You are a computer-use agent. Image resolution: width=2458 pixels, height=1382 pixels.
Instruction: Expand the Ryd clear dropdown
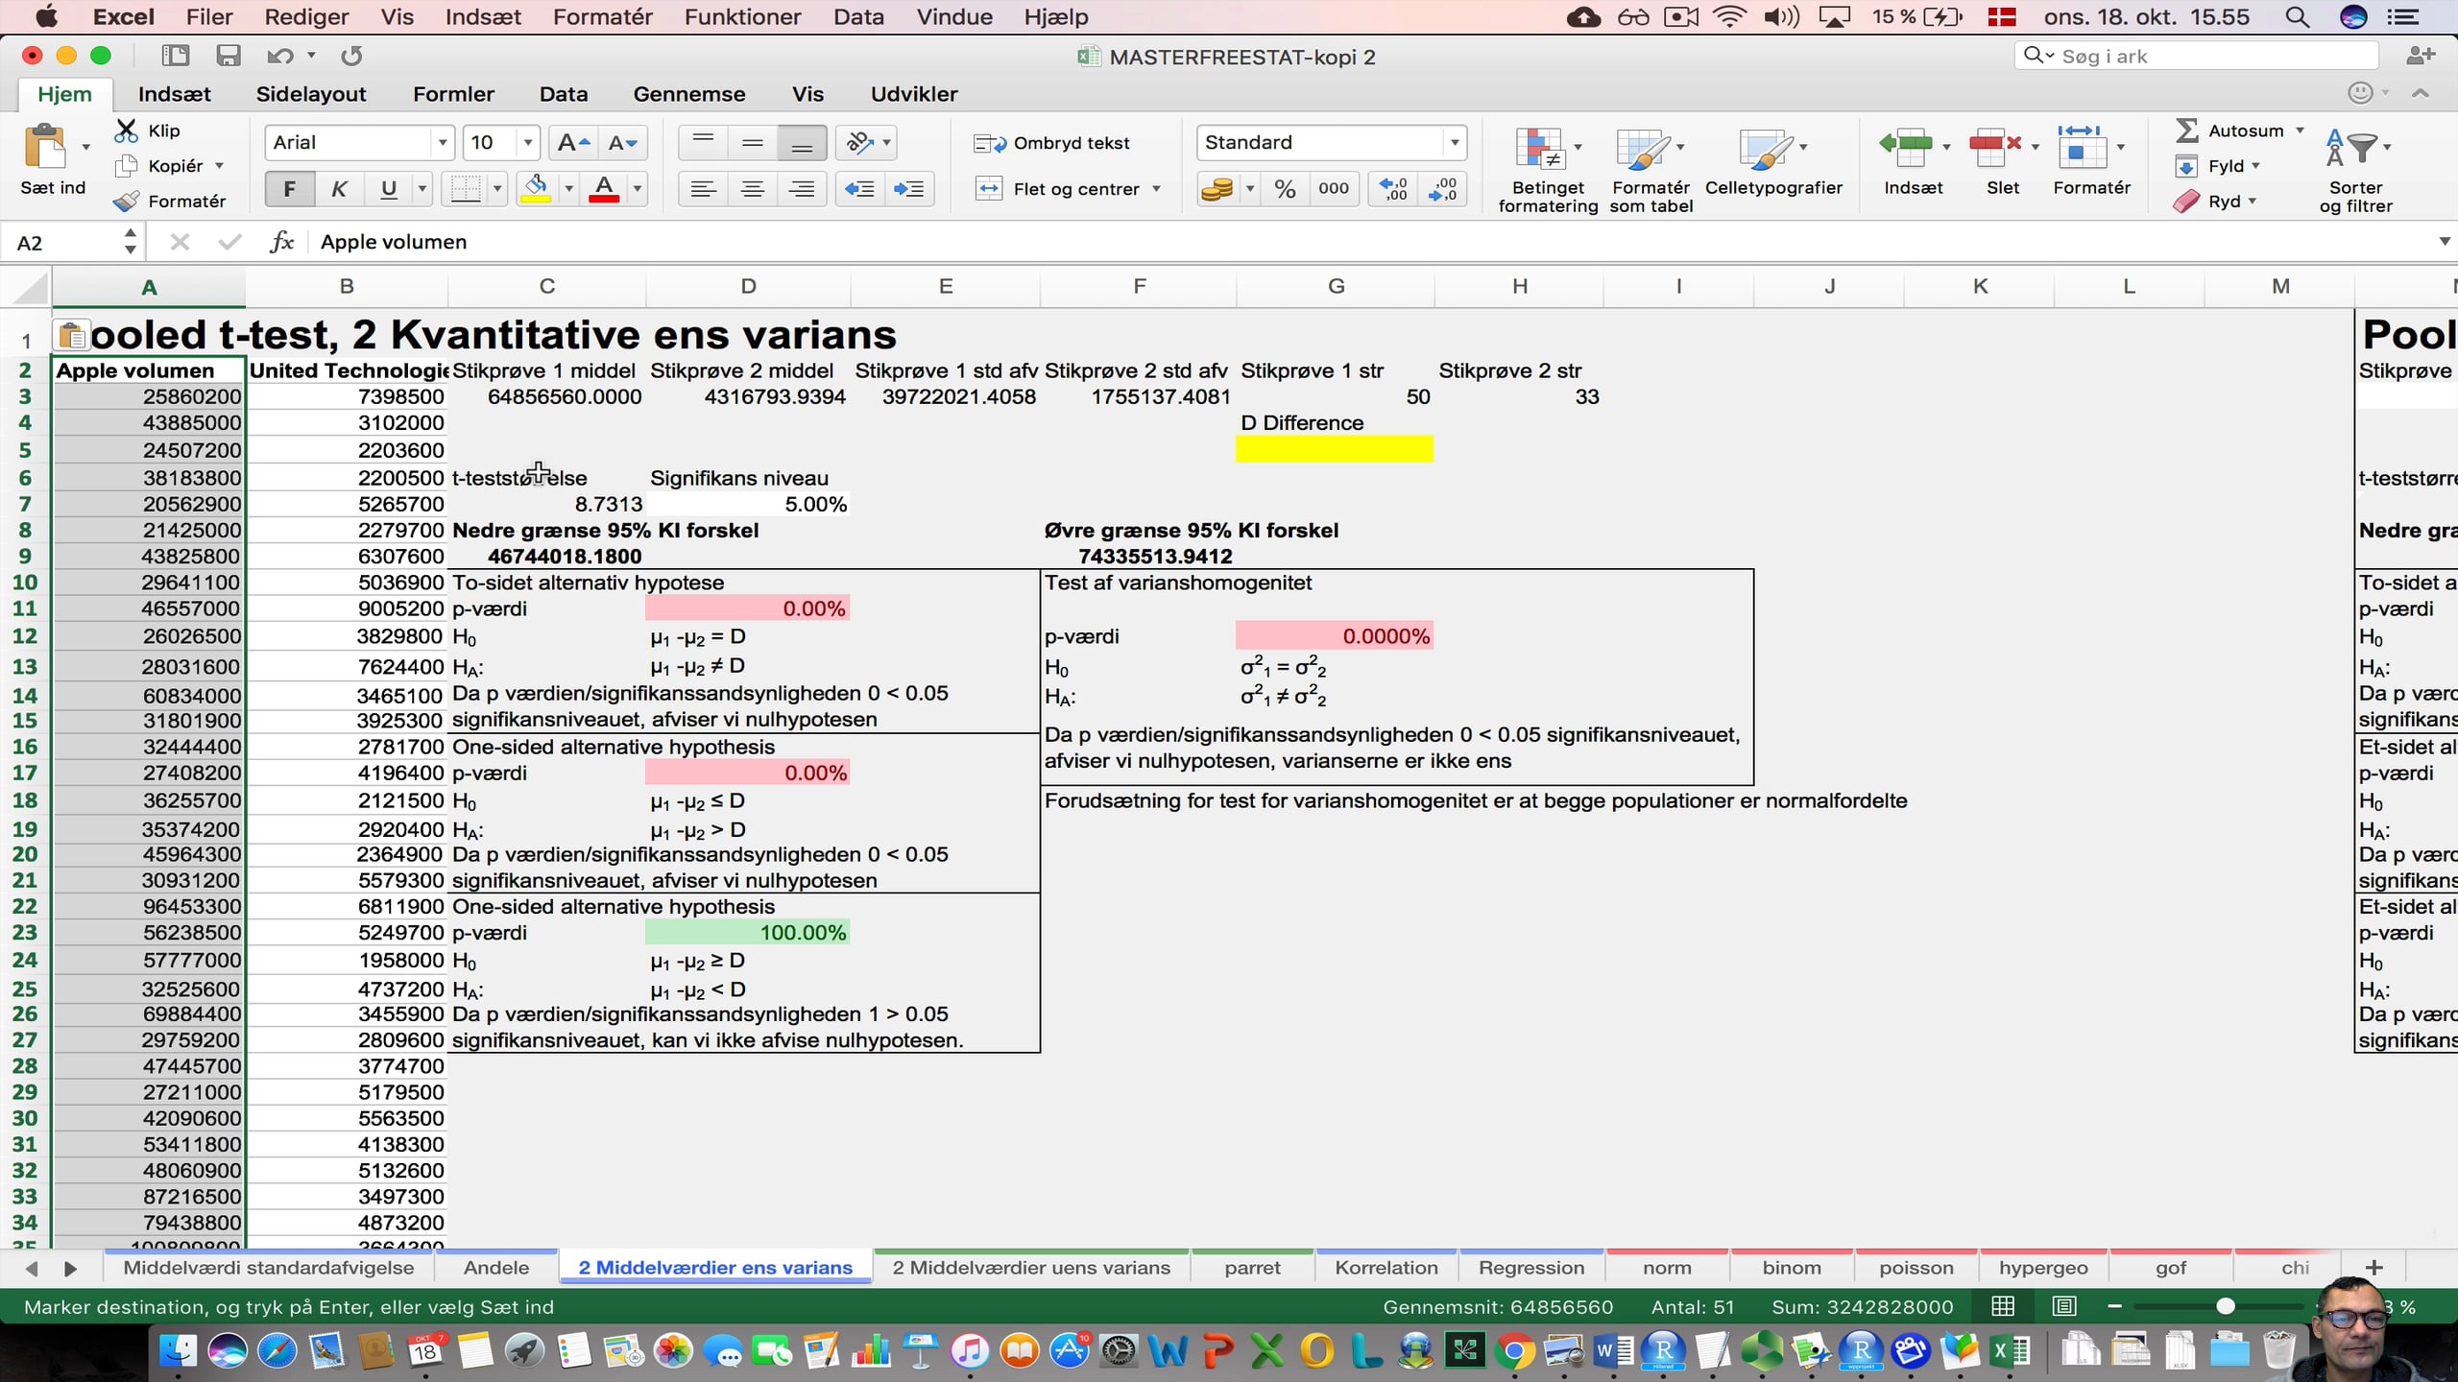(2252, 202)
